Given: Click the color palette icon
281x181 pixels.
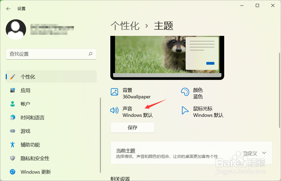Looking at the screenshot, I should click(185, 92).
